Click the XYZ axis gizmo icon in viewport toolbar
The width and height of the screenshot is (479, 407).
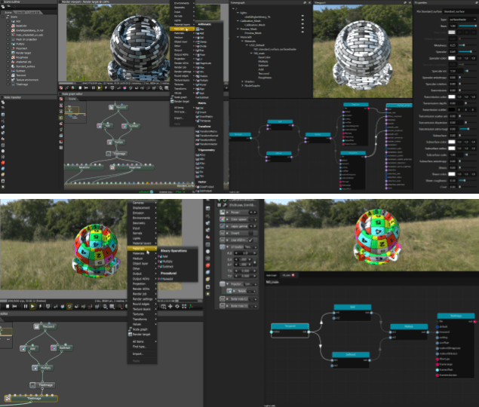pyautogui.click(x=191, y=306)
